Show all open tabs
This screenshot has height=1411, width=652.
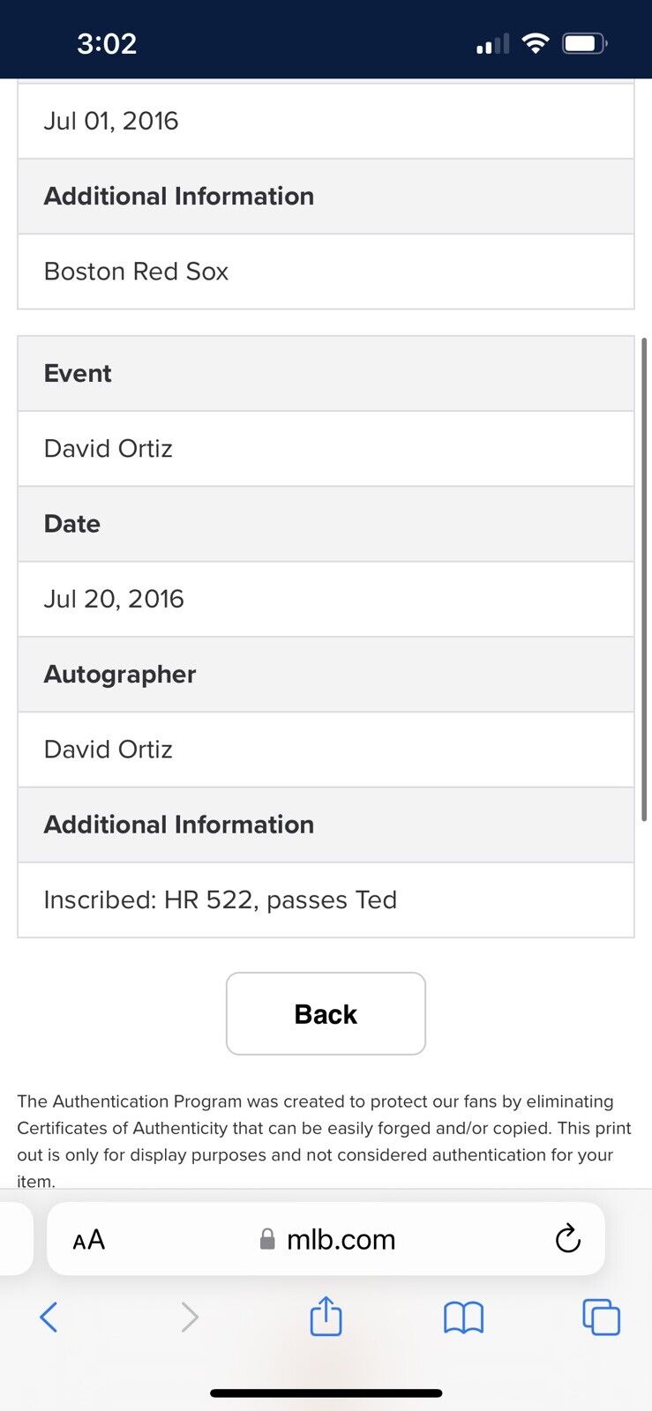(601, 1318)
